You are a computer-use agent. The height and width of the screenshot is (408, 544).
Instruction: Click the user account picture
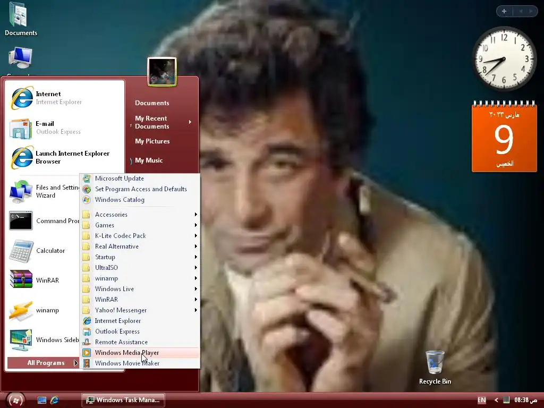click(162, 72)
